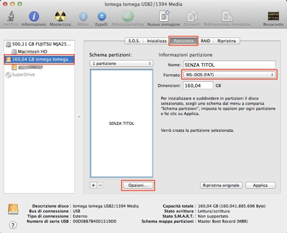Click the yellow minimize window button

[x=12, y=4]
